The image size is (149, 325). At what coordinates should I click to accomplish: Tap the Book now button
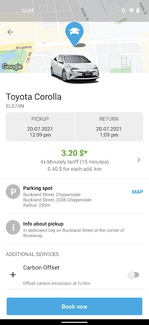pyautogui.click(x=74, y=307)
